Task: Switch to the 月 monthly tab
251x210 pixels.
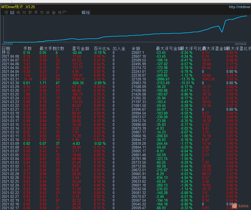Action: tap(24, 12)
